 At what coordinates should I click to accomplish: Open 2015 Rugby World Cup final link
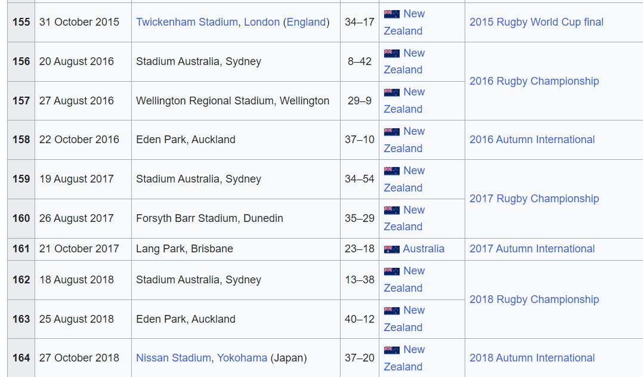[x=536, y=22]
